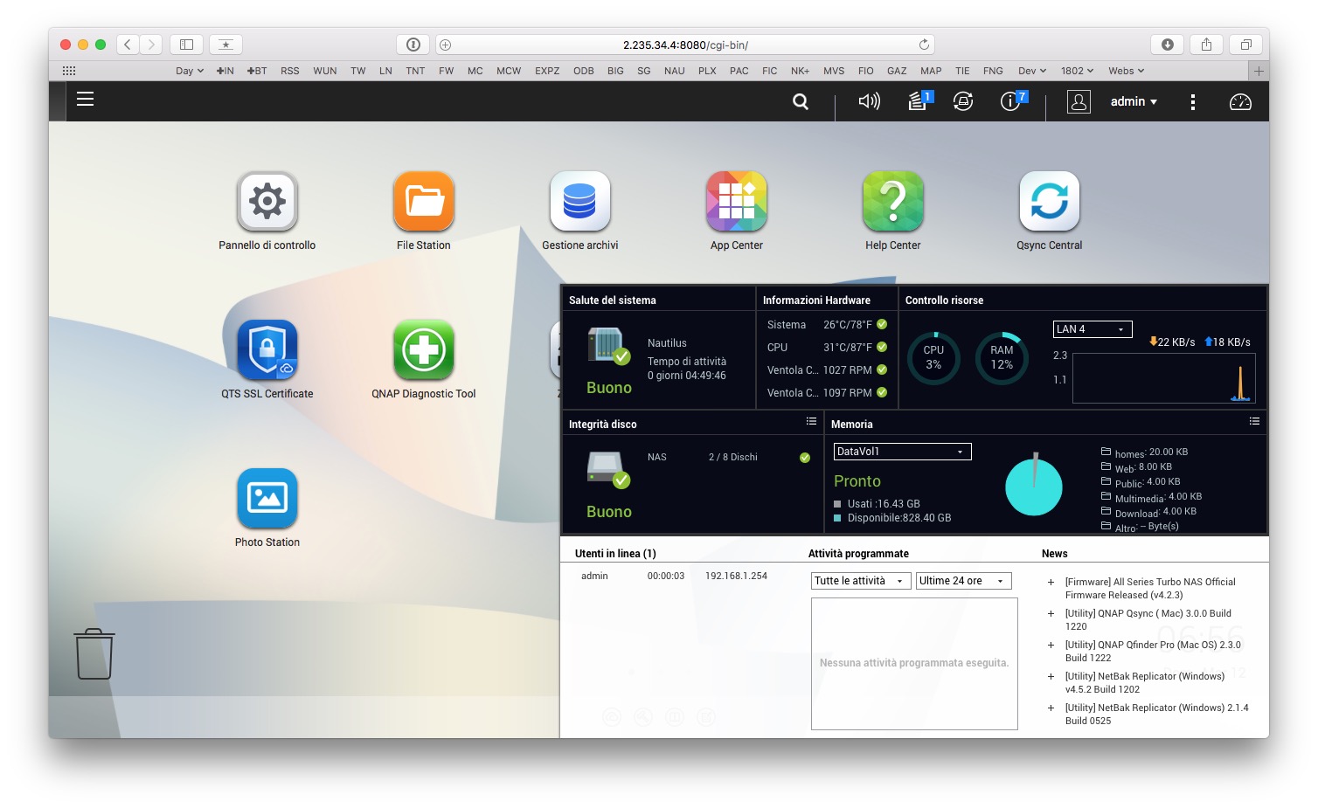Click the Safari share icon
The height and width of the screenshot is (808, 1318).
click(1206, 45)
